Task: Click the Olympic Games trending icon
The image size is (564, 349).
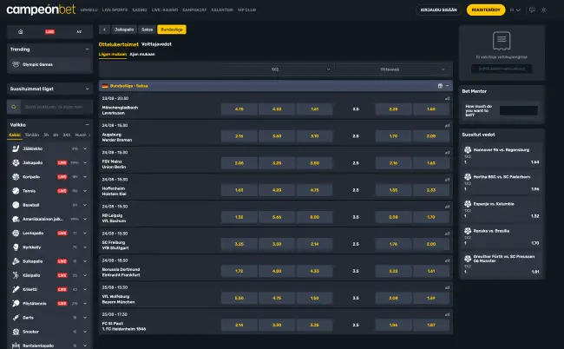Action: tap(16, 63)
